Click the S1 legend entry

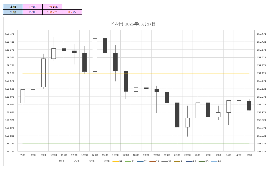point(130,161)
